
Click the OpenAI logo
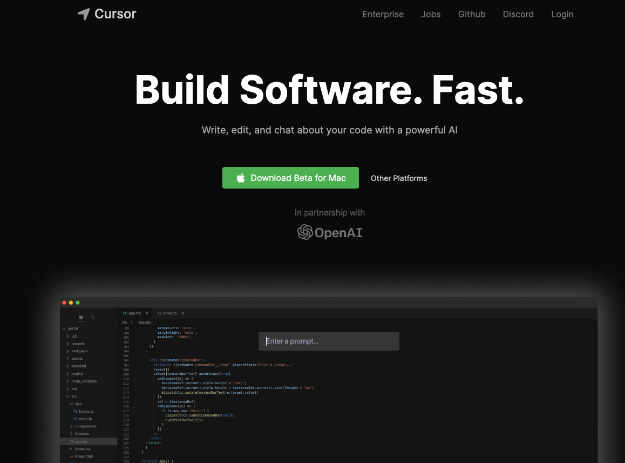329,232
